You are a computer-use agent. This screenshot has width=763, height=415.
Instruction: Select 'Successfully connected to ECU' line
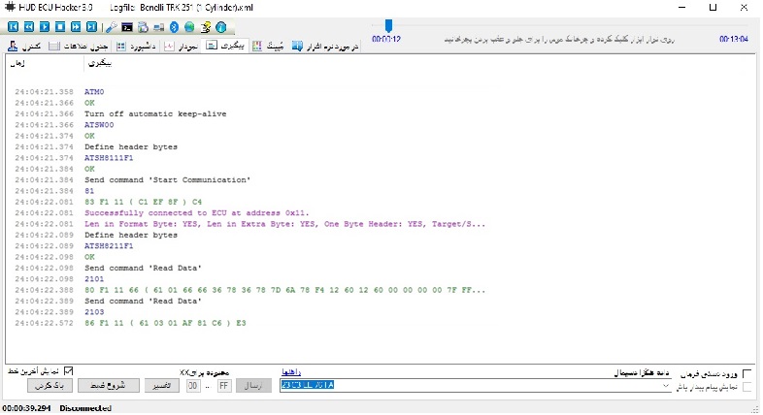coord(197,213)
